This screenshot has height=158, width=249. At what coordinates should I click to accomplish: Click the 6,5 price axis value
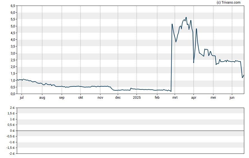pyautogui.click(x=13, y=6)
